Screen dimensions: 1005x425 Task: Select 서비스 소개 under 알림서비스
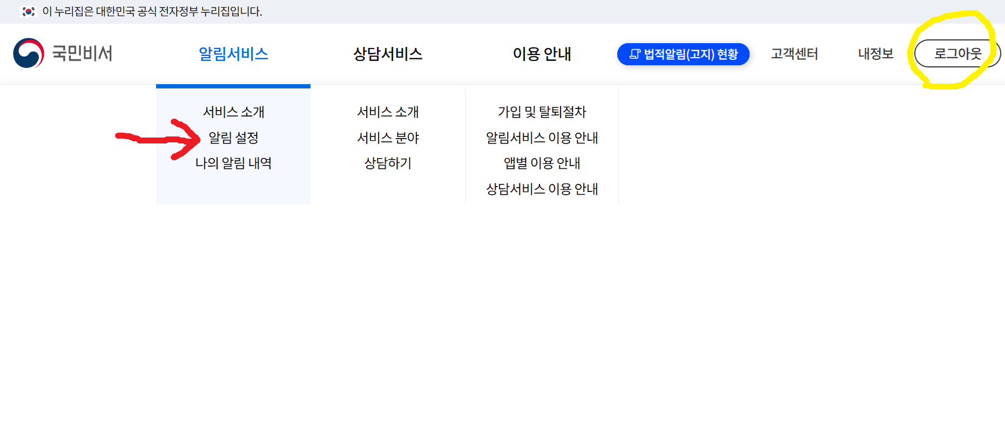point(233,112)
